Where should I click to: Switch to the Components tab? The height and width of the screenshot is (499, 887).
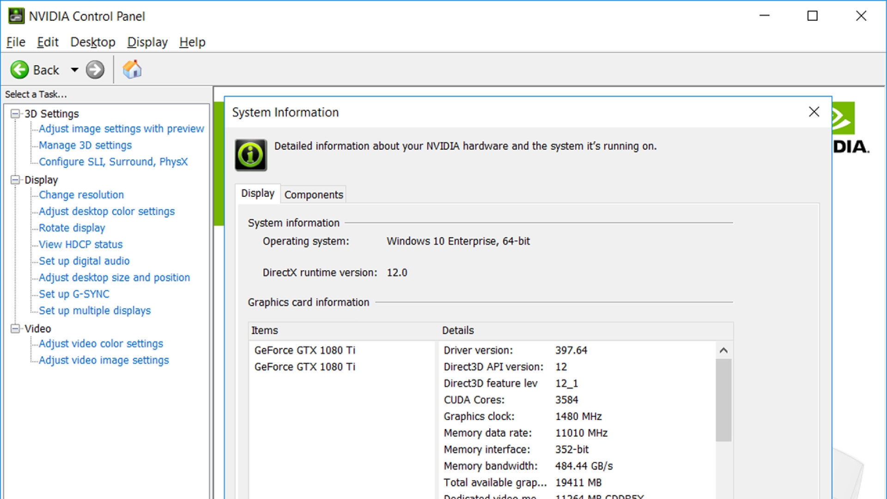(314, 195)
